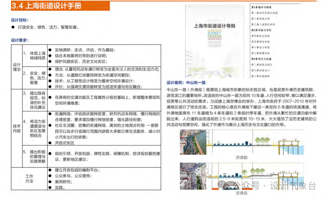The height and width of the screenshot is (199, 327).
Task: Click the bullet "开放式街区"
Action: point(64,143)
